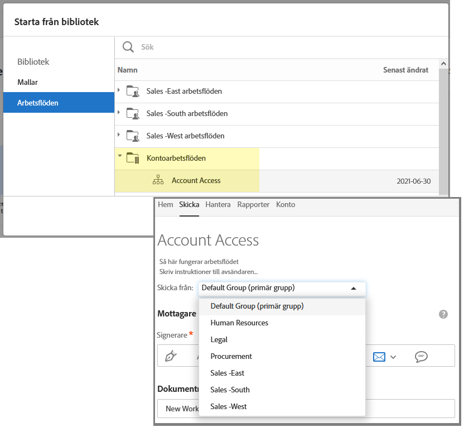Click the Kontoarbetsflöden folder icon
Image resolution: width=464 pixels, height=432 pixels.
(133, 159)
